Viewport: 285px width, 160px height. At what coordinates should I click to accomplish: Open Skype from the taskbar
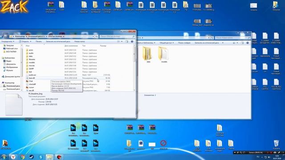(41, 157)
